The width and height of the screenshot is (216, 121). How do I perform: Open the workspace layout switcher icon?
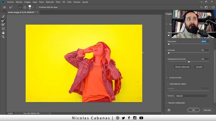[x=206, y=7]
